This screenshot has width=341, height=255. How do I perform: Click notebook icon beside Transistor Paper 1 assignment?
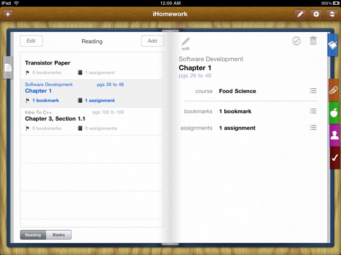click(80, 72)
